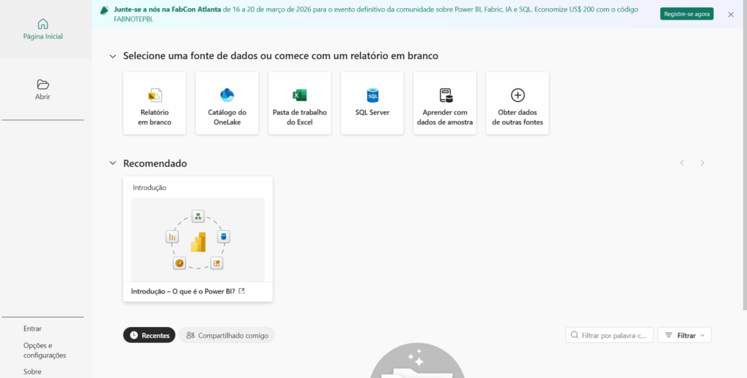The width and height of the screenshot is (747, 378).
Task: Click the Abrir folder icon
Action: pyautogui.click(x=43, y=84)
